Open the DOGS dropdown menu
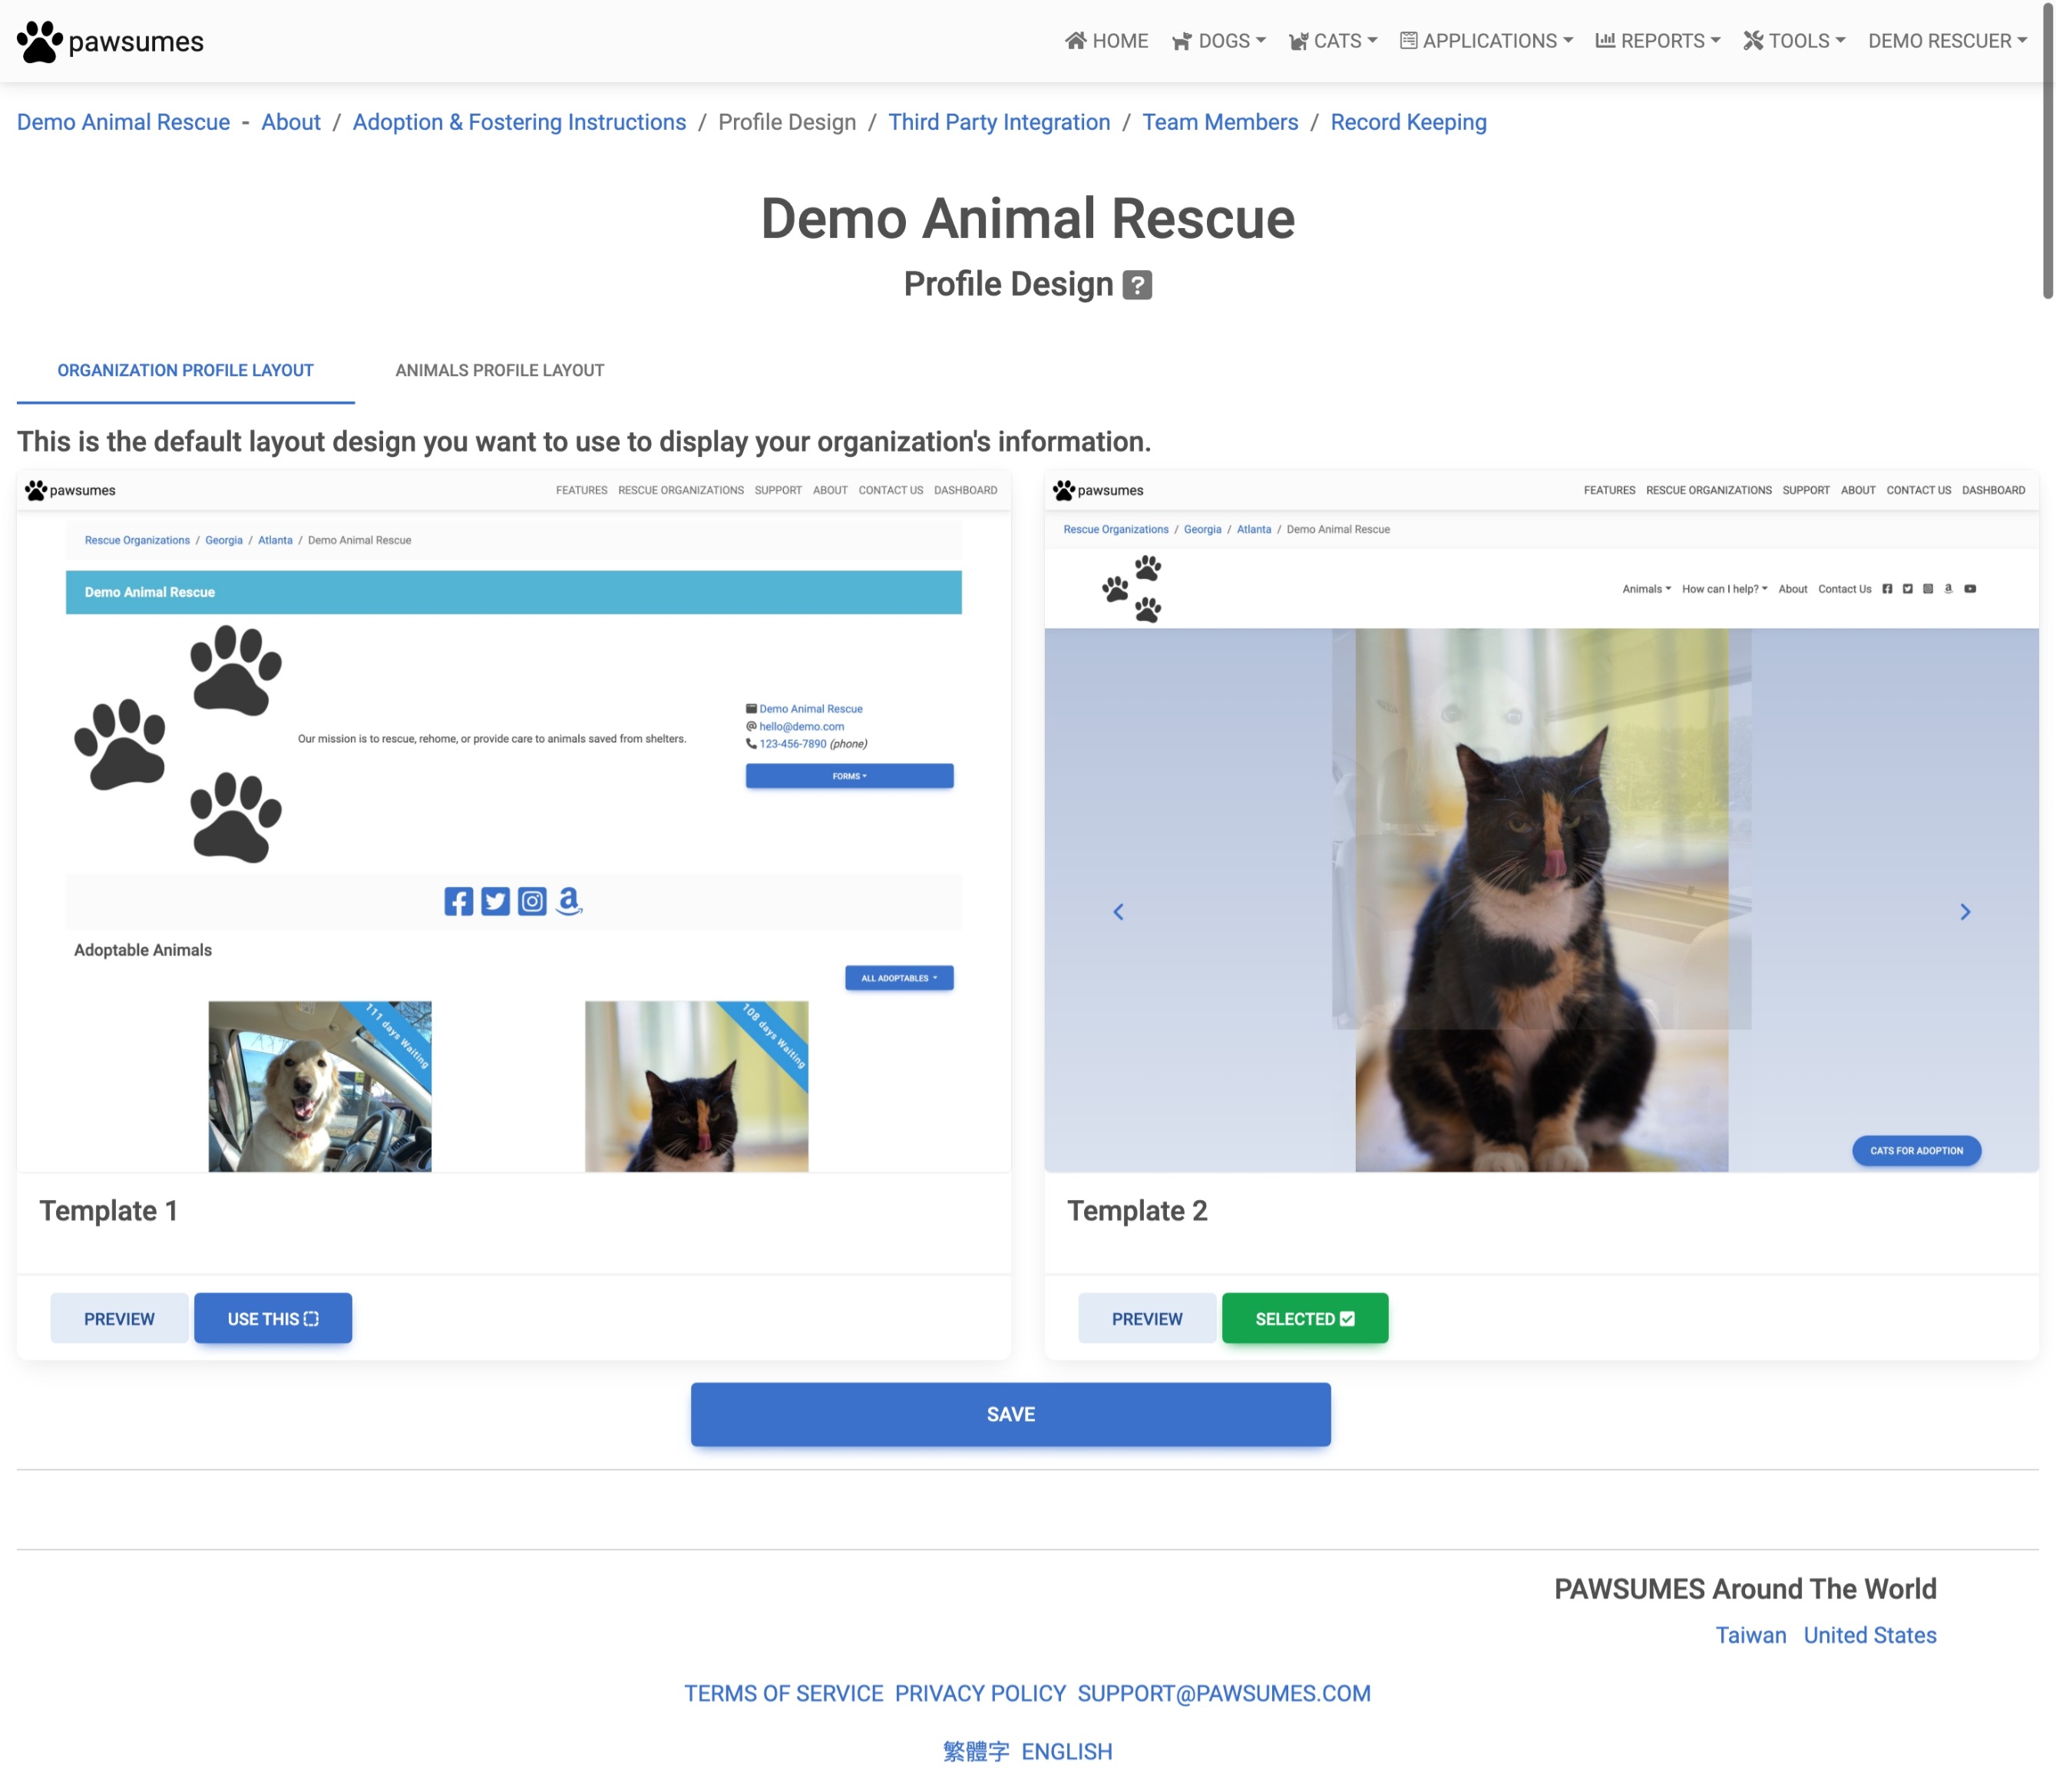The height and width of the screenshot is (1792, 2056). tap(1224, 40)
